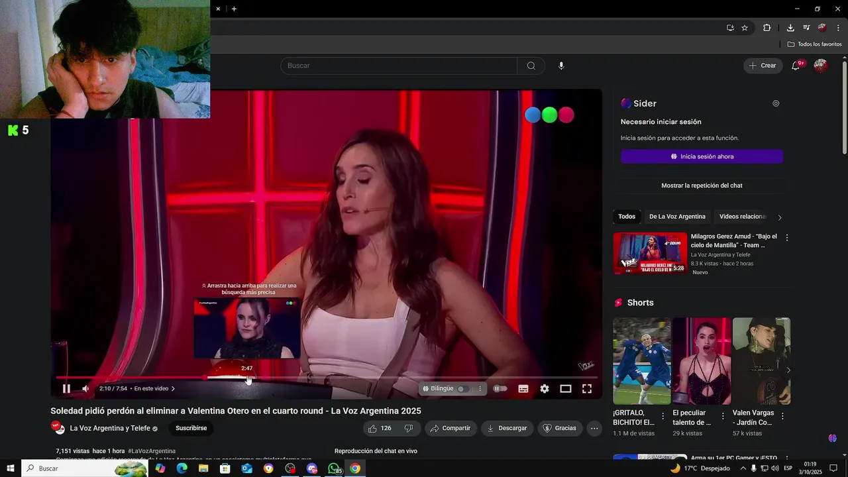Dislike the video with thumbs down
The height and width of the screenshot is (477, 848).
[x=409, y=429]
